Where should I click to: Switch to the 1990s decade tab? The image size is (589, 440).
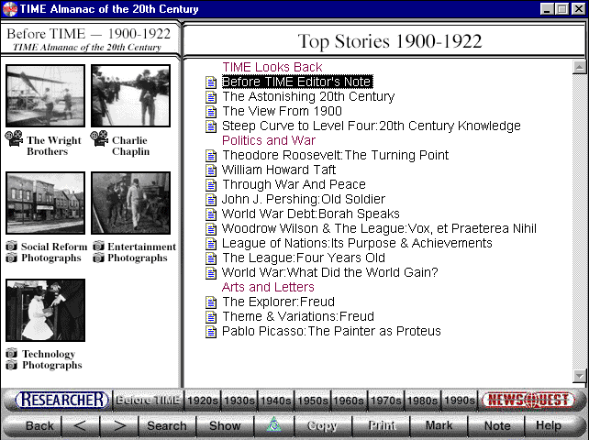point(459,401)
